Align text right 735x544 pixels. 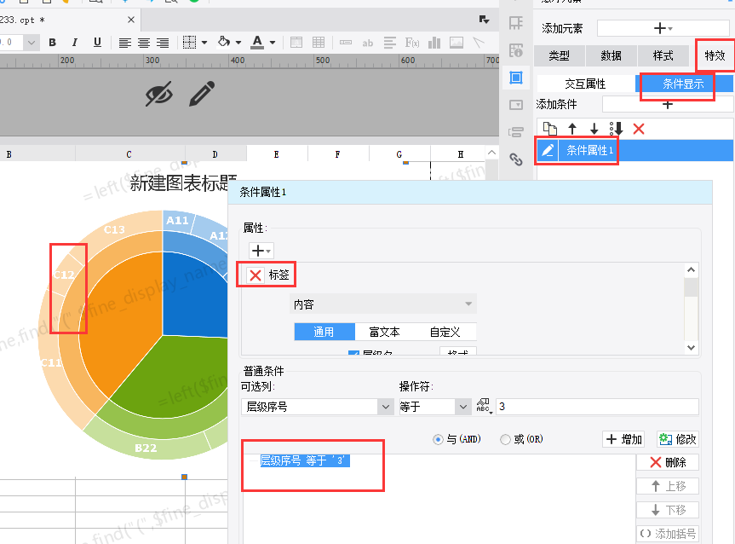163,43
